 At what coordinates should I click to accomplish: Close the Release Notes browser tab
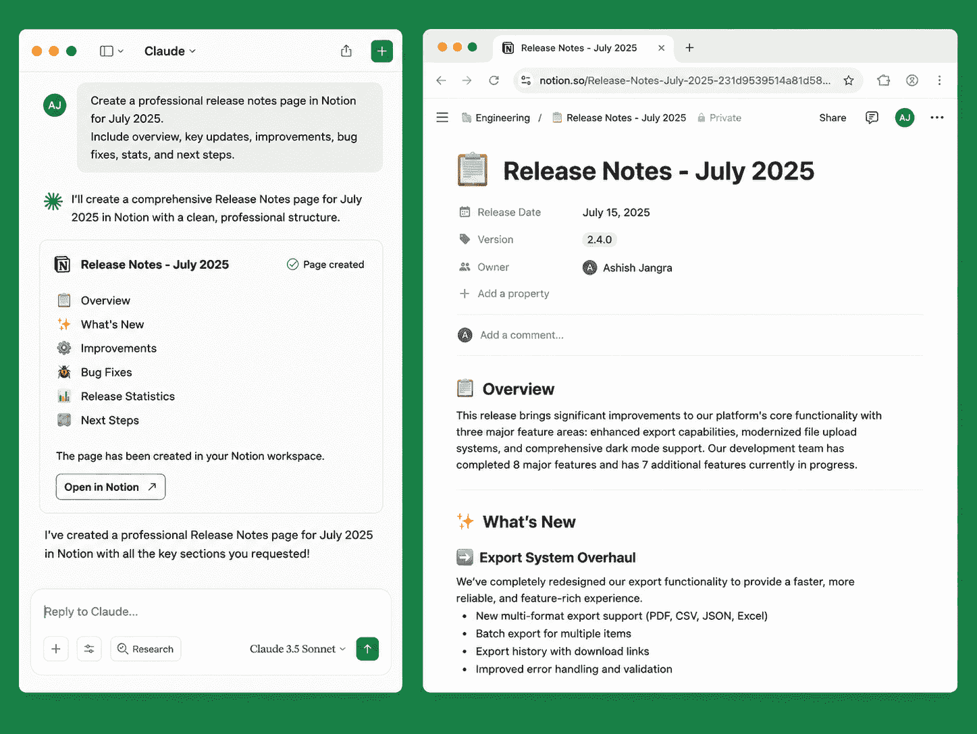click(662, 48)
